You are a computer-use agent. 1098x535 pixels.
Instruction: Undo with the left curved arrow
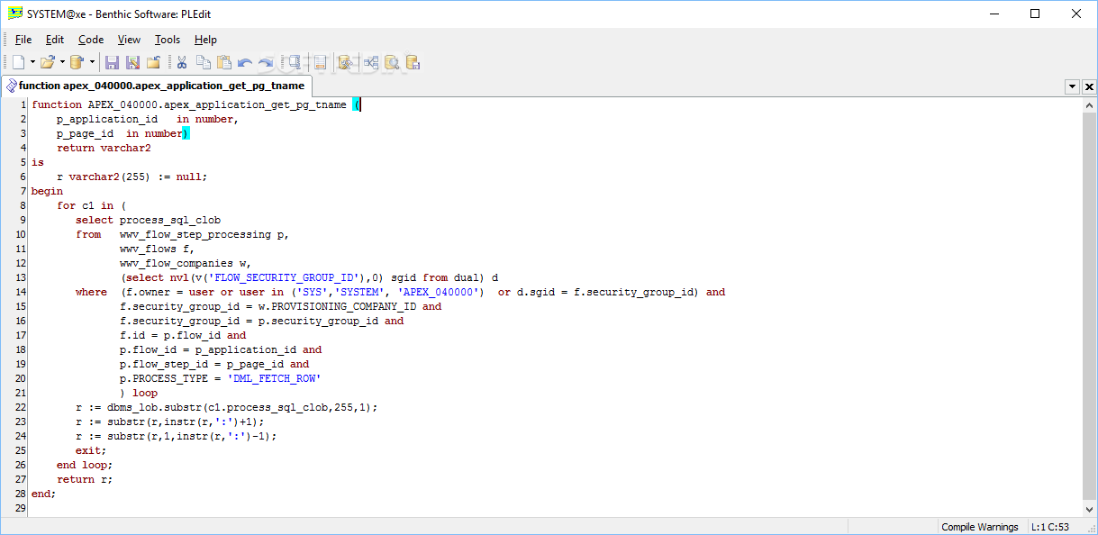pos(245,62)
